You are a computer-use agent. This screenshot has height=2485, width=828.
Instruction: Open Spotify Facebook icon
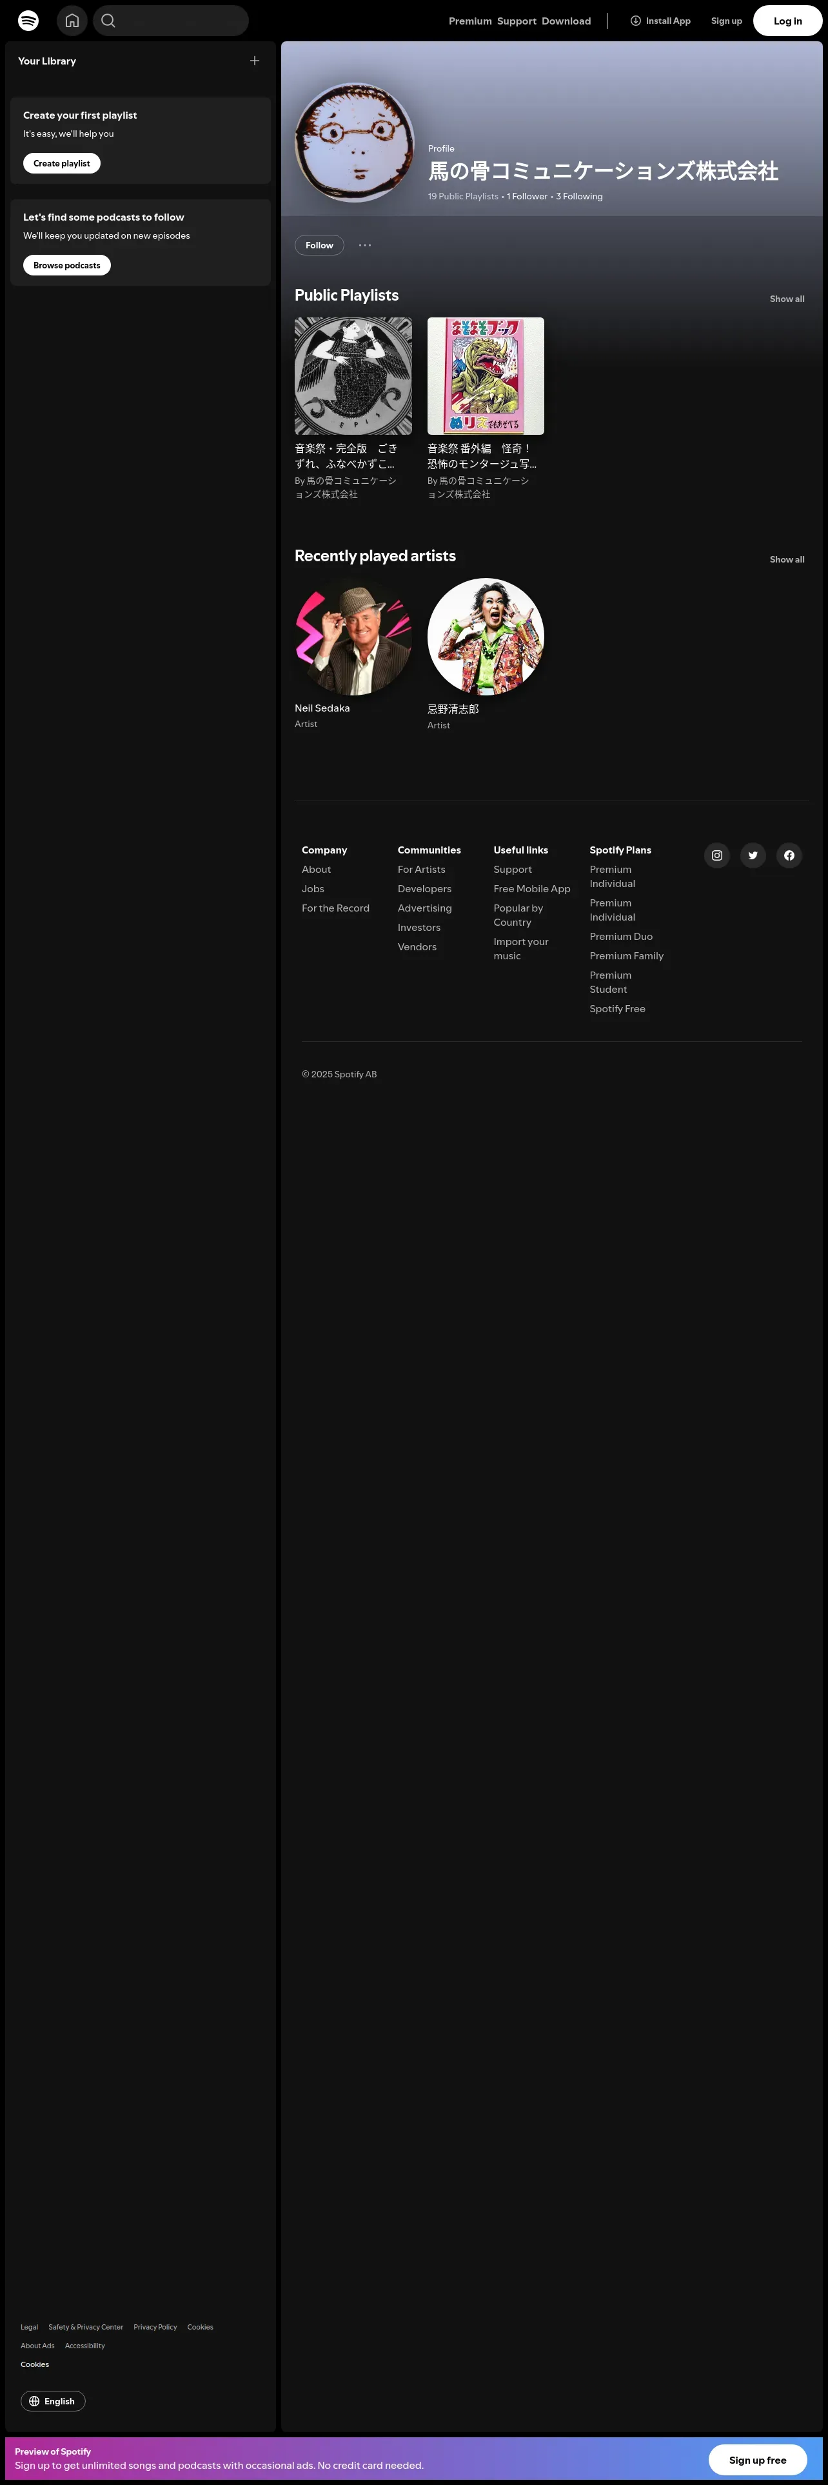point(789,855)
